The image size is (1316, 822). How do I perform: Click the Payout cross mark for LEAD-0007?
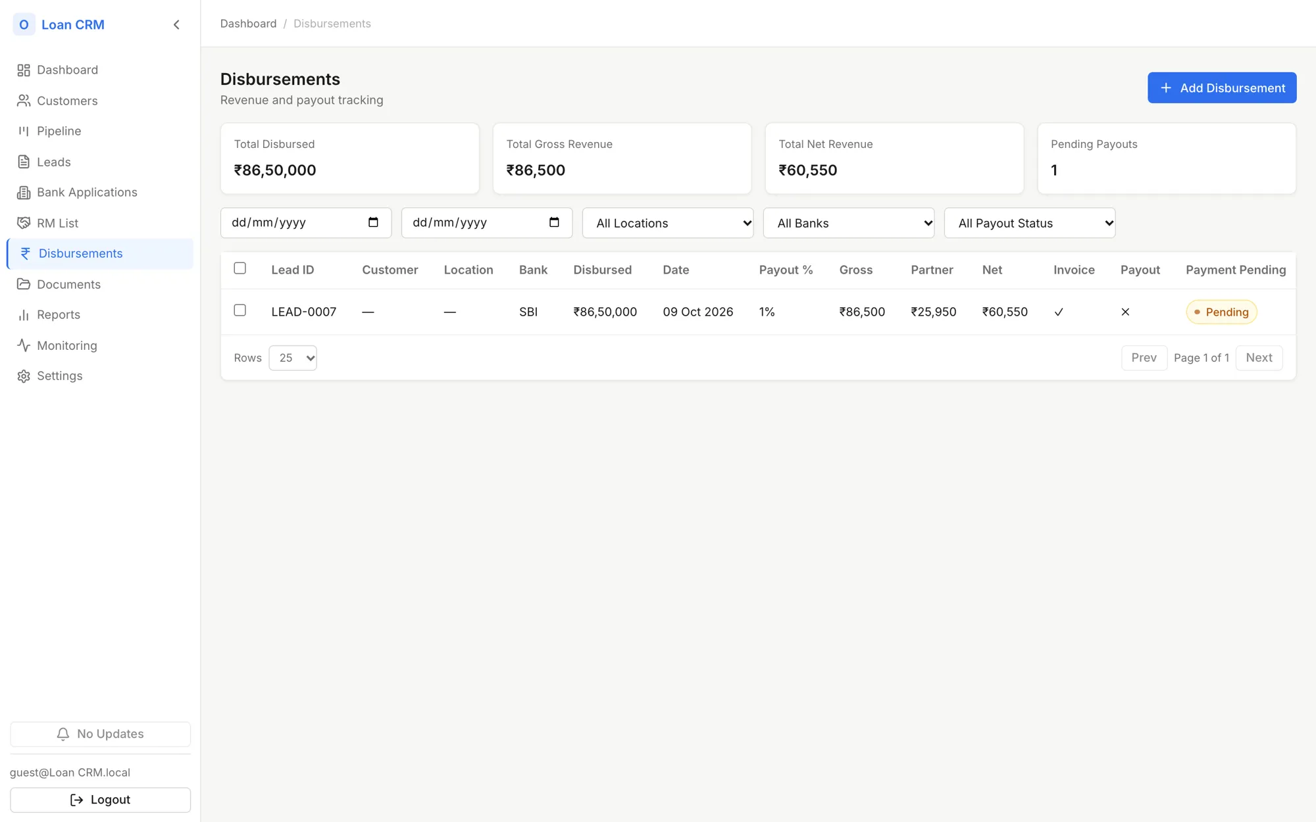click(1125, 312)
